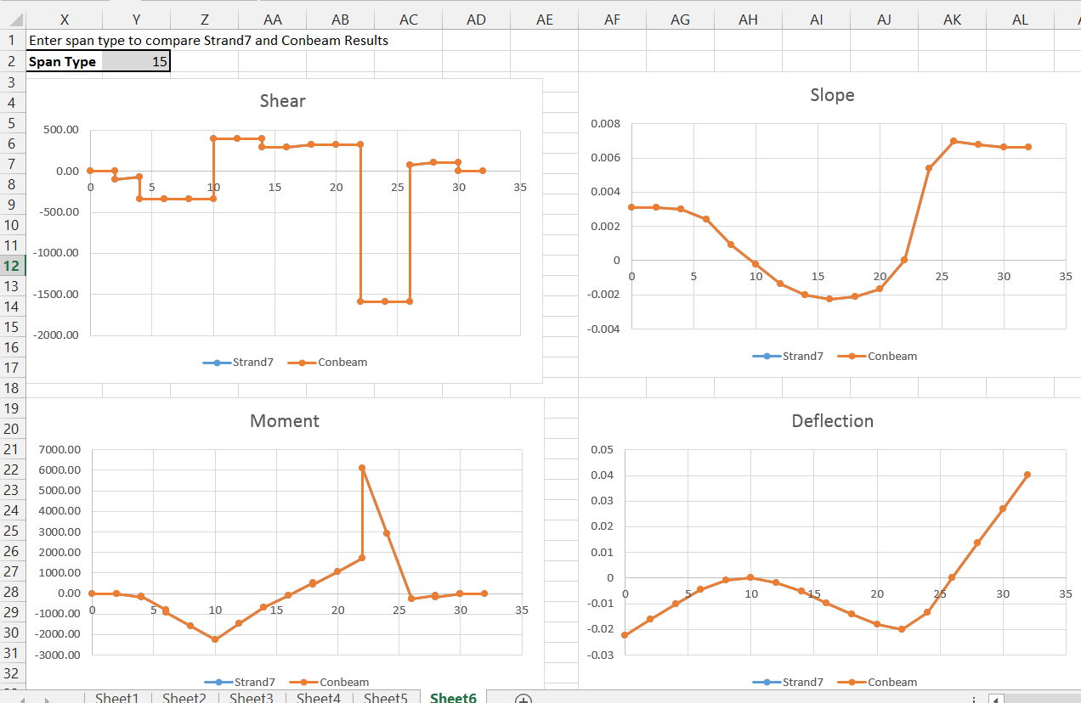Viewport: 1081px width, 703px height.
Task: Click the sheet tab scroll left arrow
Action: (23, 699)
